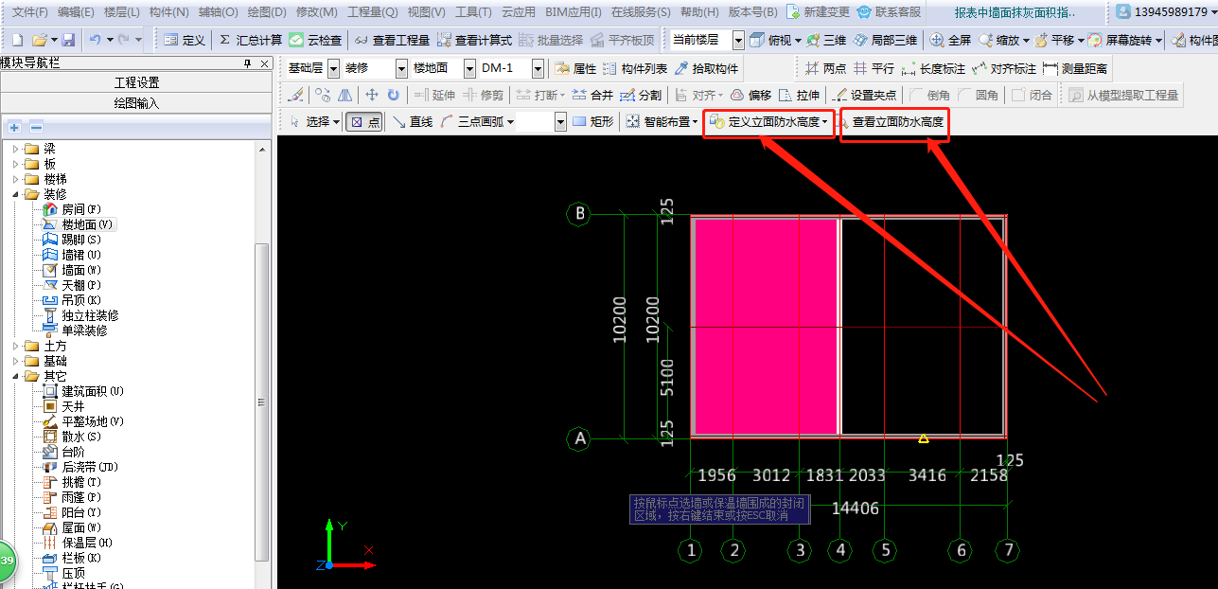Screen dimensions: 1218x589
Task: Open 属性 properties panel
Action: click(576, 69)
